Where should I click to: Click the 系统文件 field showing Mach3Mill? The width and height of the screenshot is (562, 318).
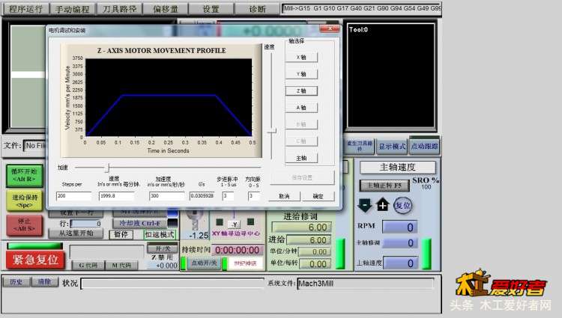click(x=366, y=284)
